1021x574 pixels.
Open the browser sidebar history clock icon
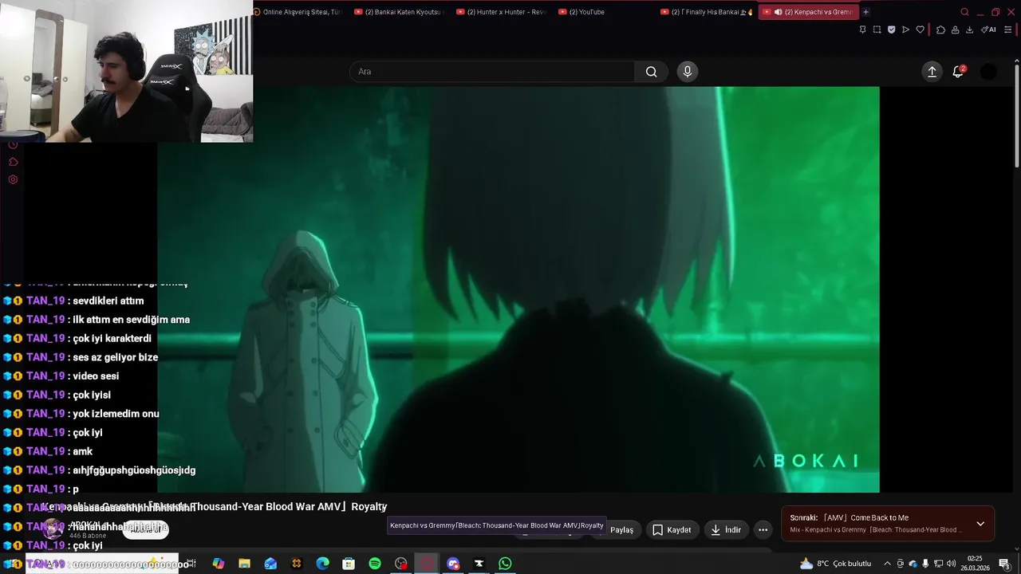(13, 144)
